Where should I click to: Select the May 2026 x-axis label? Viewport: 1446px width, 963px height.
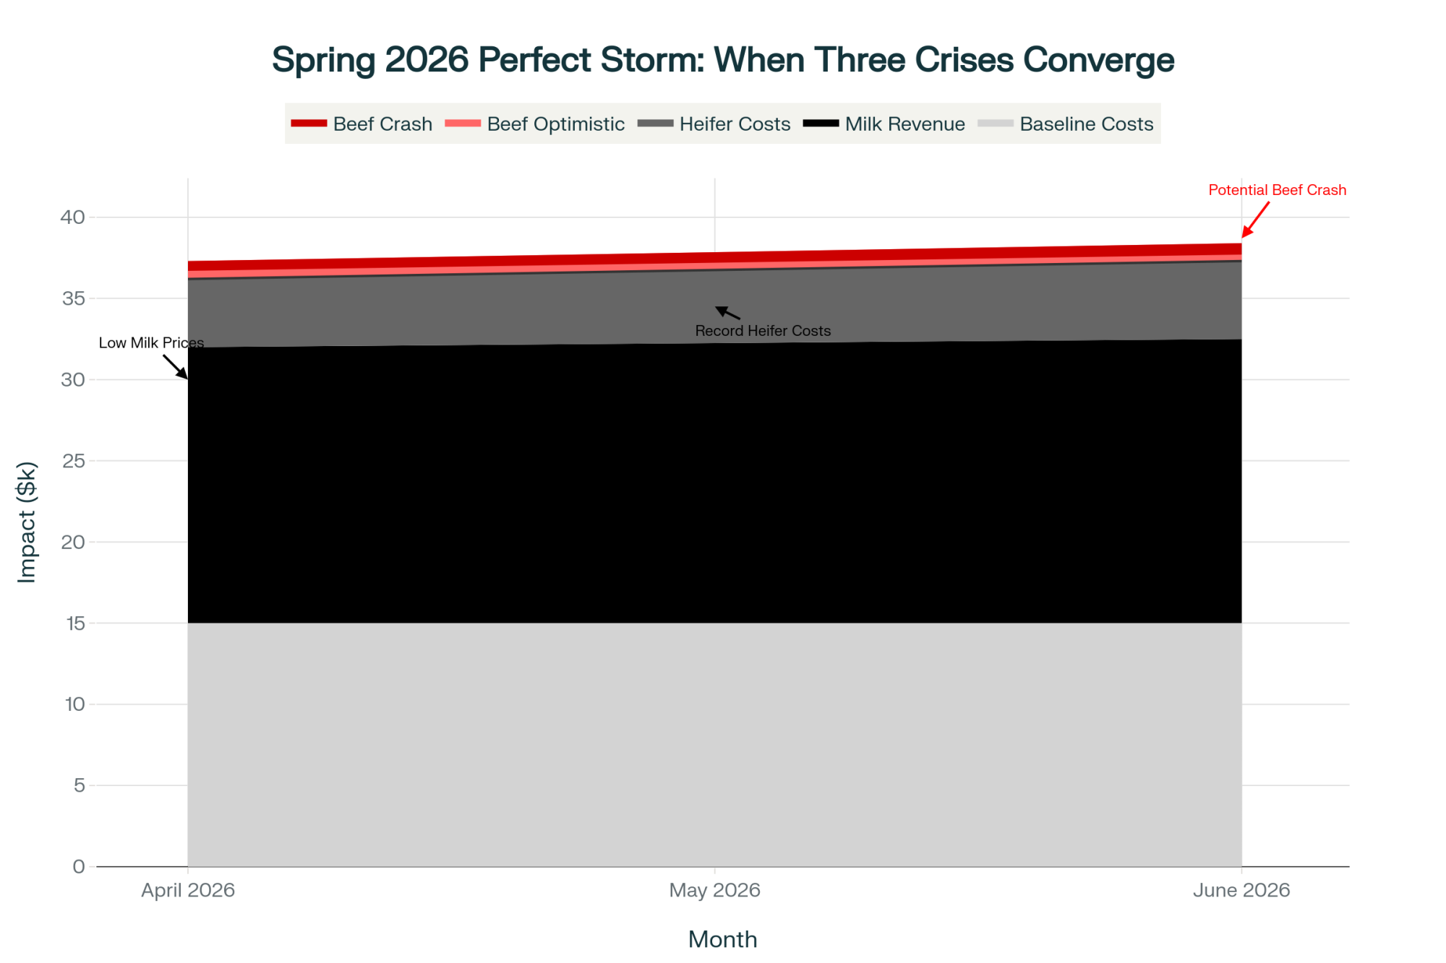[714, 890]
